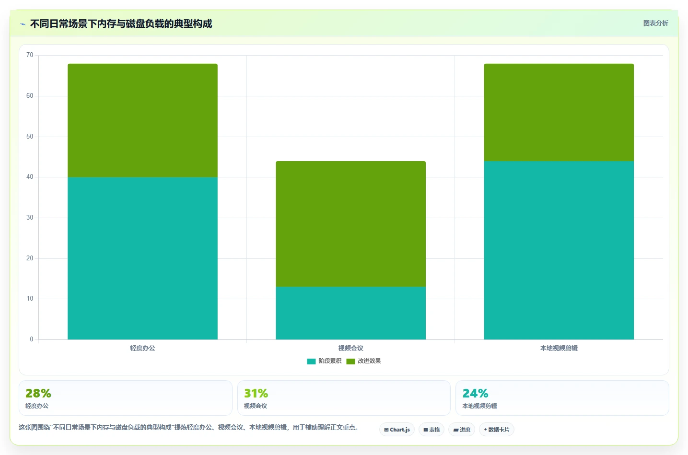Click the lightning icon beside the chart title

(23, 24)
